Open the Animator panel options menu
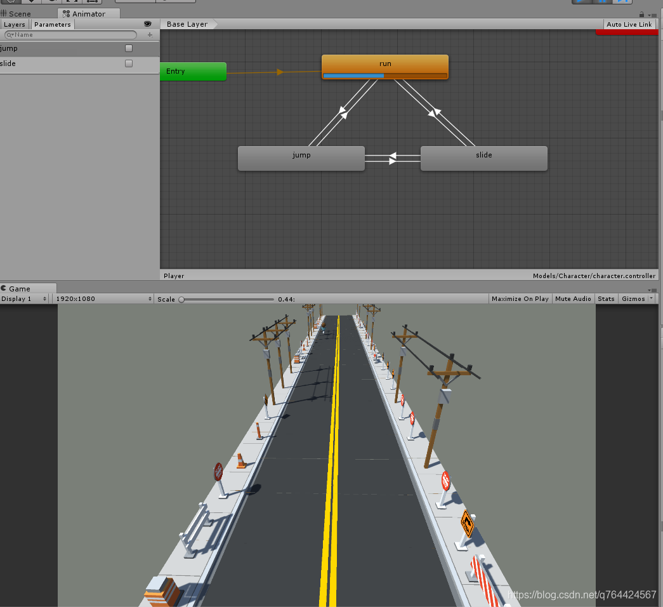 [x=652, y=15]
